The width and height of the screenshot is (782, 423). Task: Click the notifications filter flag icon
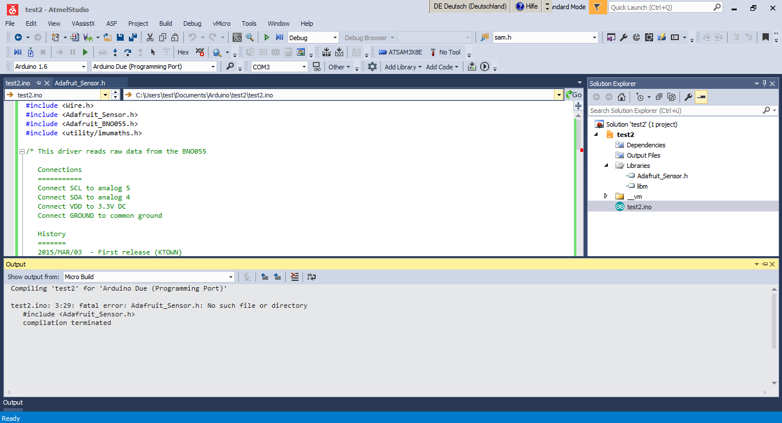tap(597, 7)
